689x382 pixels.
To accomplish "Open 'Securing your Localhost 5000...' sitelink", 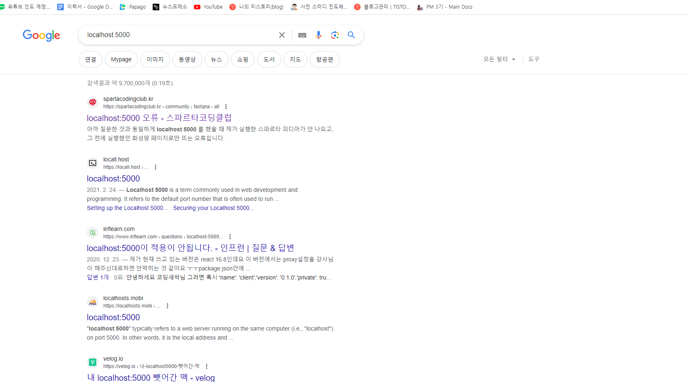I will tap(213, 208).
